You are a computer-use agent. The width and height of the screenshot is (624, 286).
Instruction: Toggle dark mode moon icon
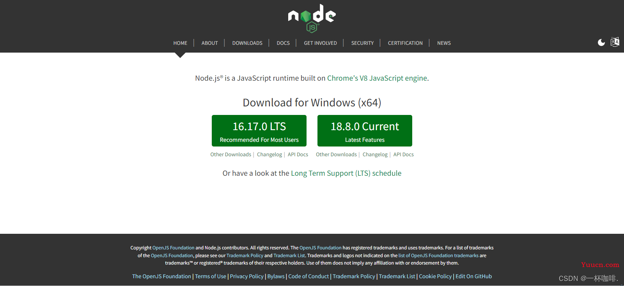coord(601,42)
